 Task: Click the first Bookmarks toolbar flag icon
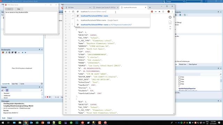(3, 52)
